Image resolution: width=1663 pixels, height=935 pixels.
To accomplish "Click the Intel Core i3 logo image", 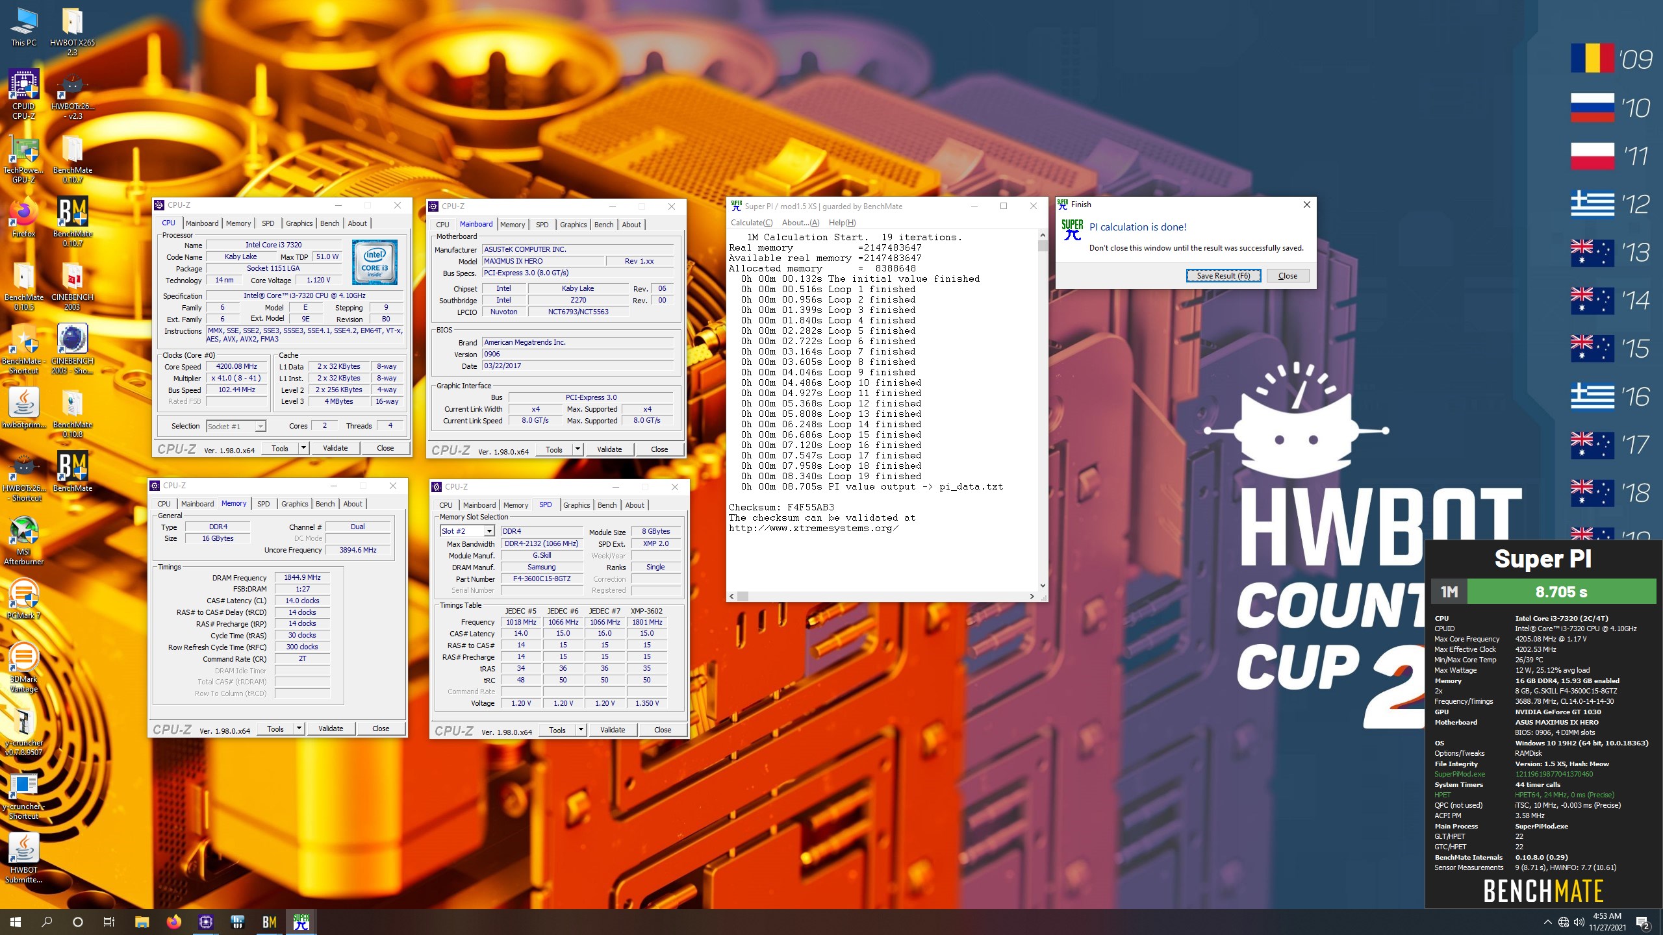I will coord(375,262).
